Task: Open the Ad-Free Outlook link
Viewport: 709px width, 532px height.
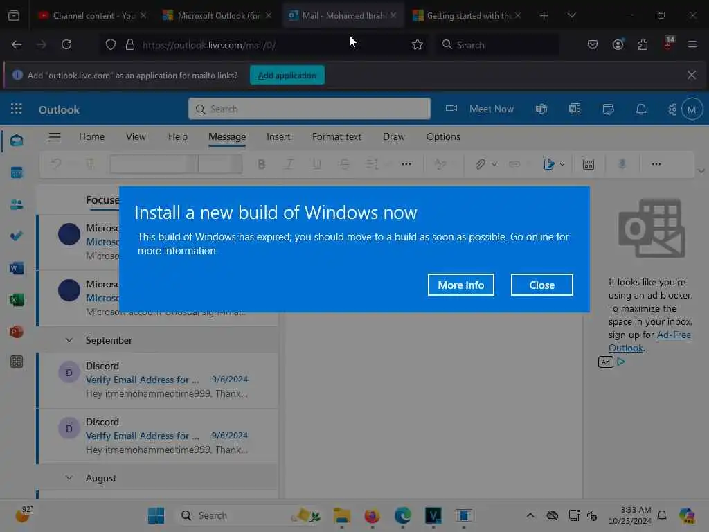Action: [649, 341]
